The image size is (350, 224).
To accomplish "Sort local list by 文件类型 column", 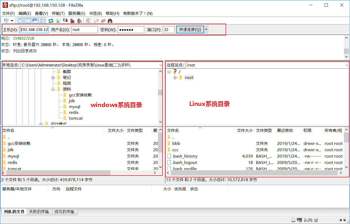I will click(x=138, y=130).
